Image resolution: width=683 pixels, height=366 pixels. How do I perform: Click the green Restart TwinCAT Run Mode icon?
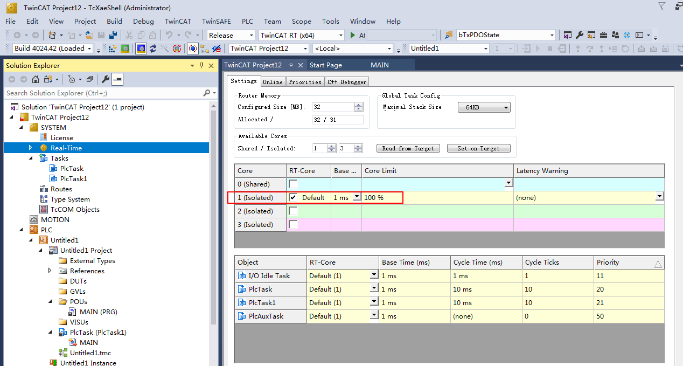(125, 49)
